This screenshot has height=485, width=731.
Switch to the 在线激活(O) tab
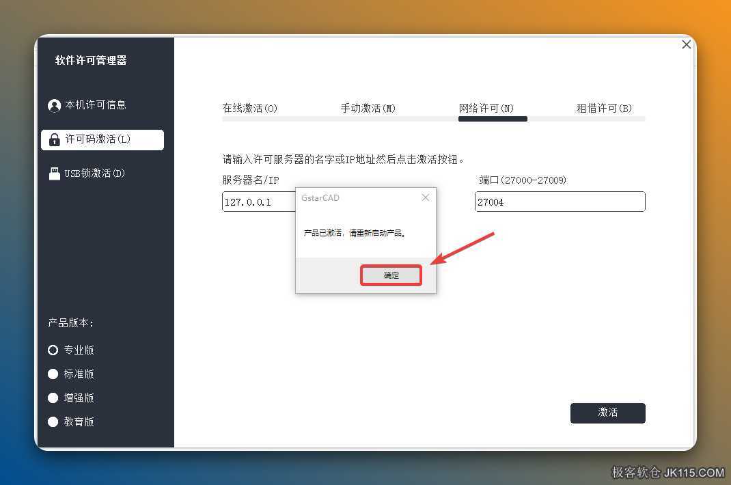click(249, 108)
